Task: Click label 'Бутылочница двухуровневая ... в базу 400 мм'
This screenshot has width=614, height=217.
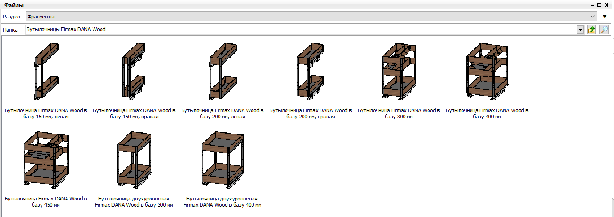Action: (x=222, y=202)
